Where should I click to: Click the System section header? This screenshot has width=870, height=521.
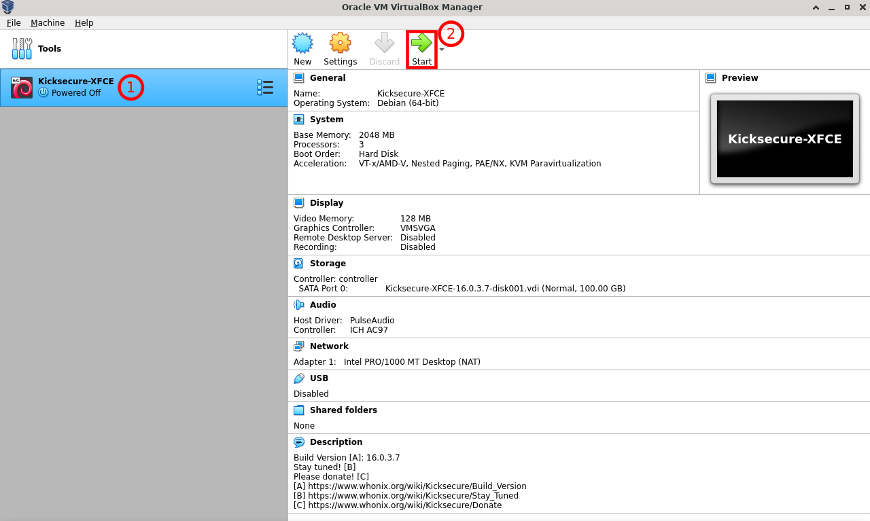click(x=326, y=120)
